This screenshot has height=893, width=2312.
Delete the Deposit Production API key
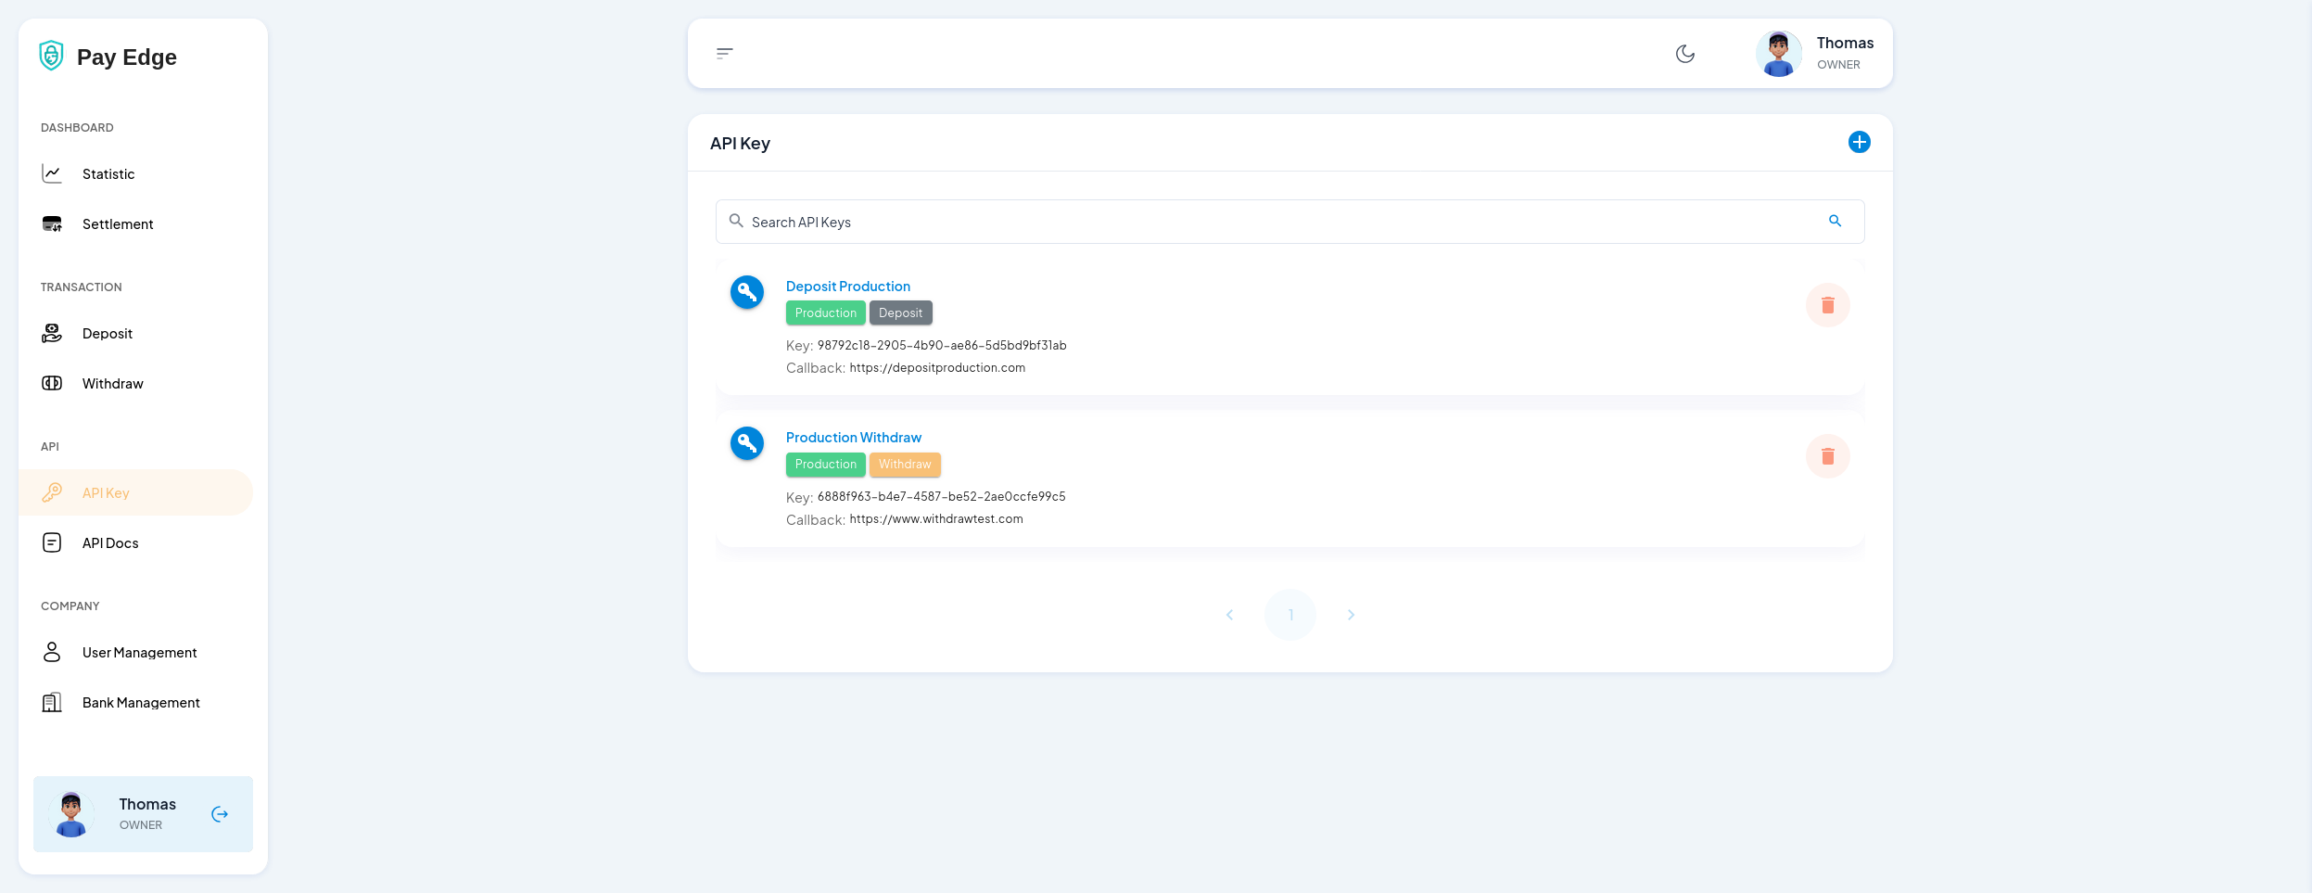point(1827,305)
